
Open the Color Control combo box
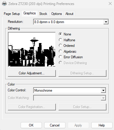70,90
